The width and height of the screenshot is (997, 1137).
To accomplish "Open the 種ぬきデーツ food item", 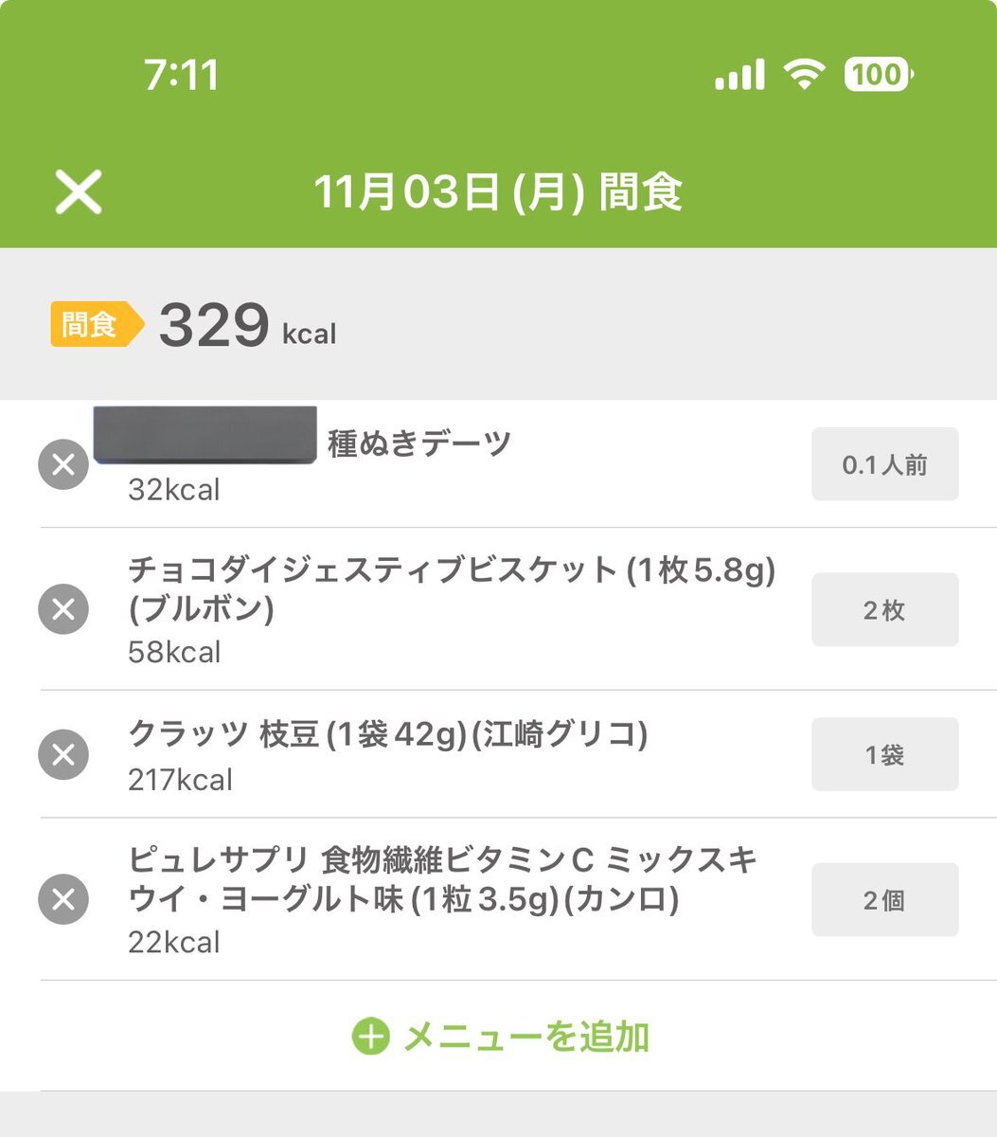I will coord(418,443).
